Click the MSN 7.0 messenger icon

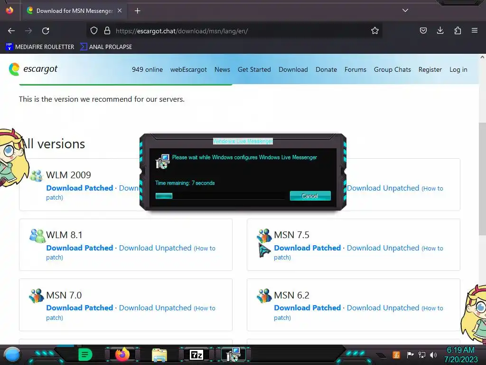point(37,296)
